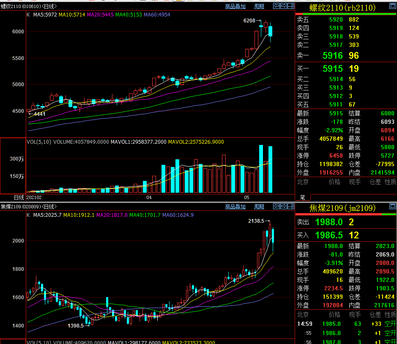This screenshot has width=397, height=344.
Task: Select the 14:59 trade tick row
Action: (x=346, y=324)
